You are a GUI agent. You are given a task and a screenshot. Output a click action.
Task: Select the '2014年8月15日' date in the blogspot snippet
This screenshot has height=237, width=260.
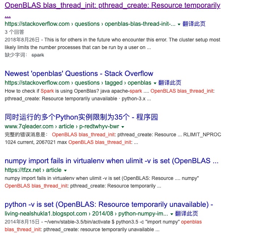click(x=22, y=222)
